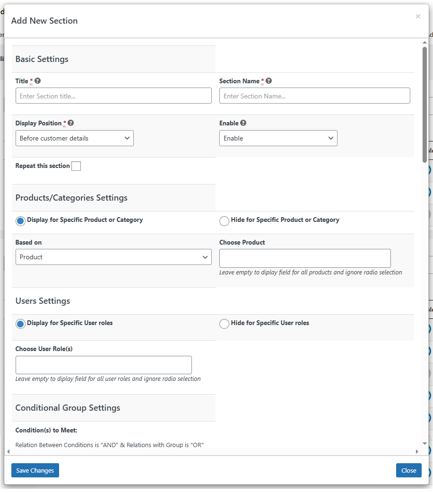This screenshot has width=433, height=493.
Task: Click the vertical scrollbar thumb
Action: click(x=424, y=104)
